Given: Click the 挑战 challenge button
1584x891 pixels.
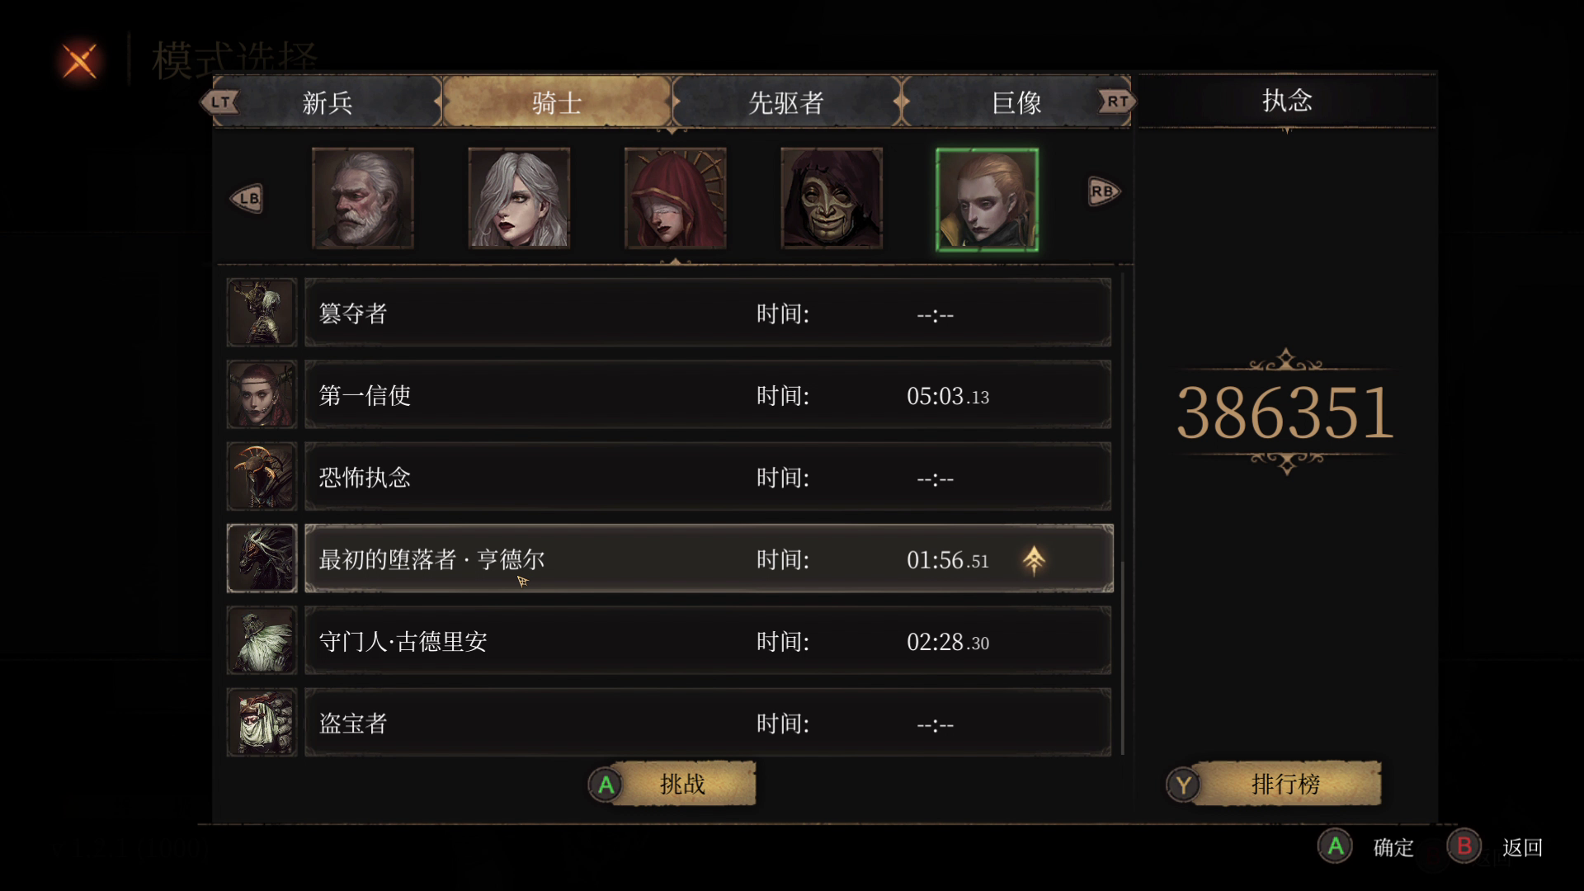Looking at the screenshot, I should 672,784.
